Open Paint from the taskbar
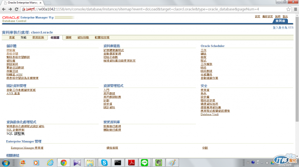Screen dimensions: 299x167 (172, 163)
